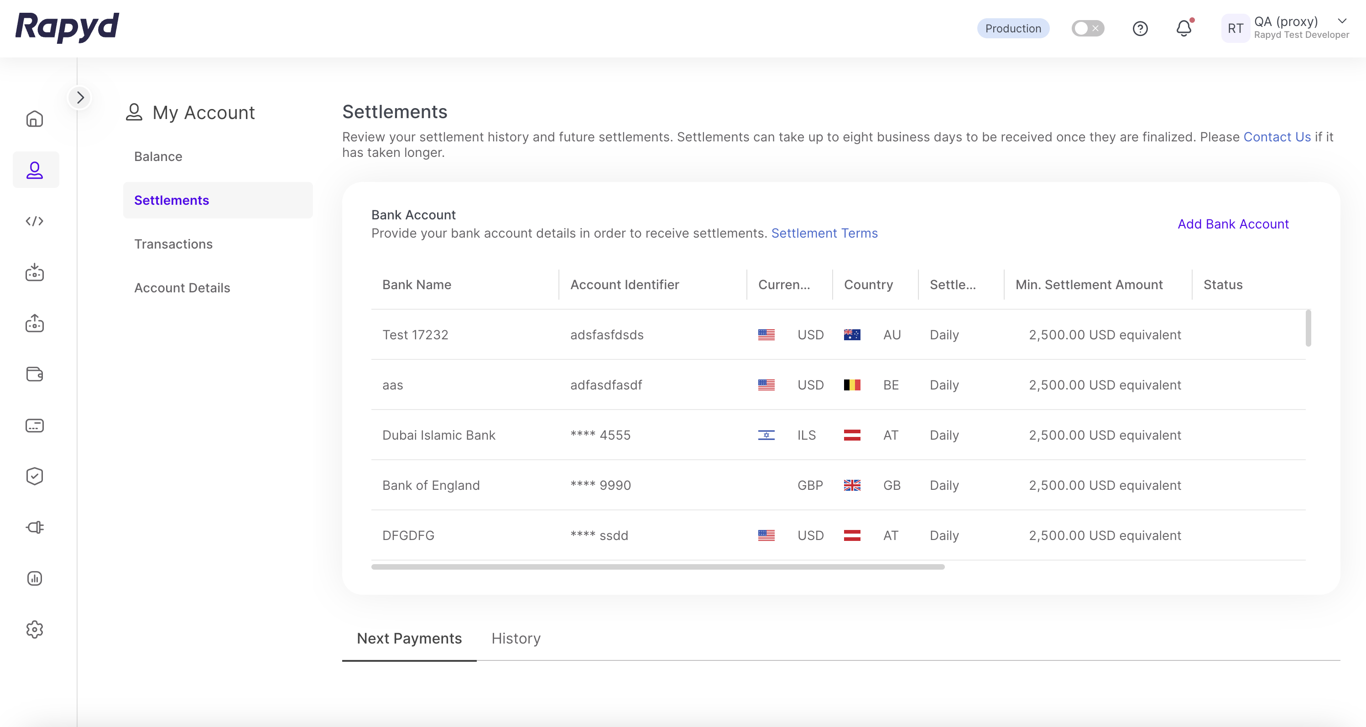Open the Developers code icon in sidebar
The height and width of the screenshot is (727, 1366).
pos(35,221)
